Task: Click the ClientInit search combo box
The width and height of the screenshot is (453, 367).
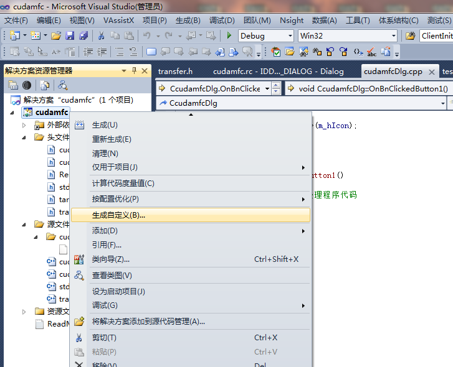Action: click(436, 35)
